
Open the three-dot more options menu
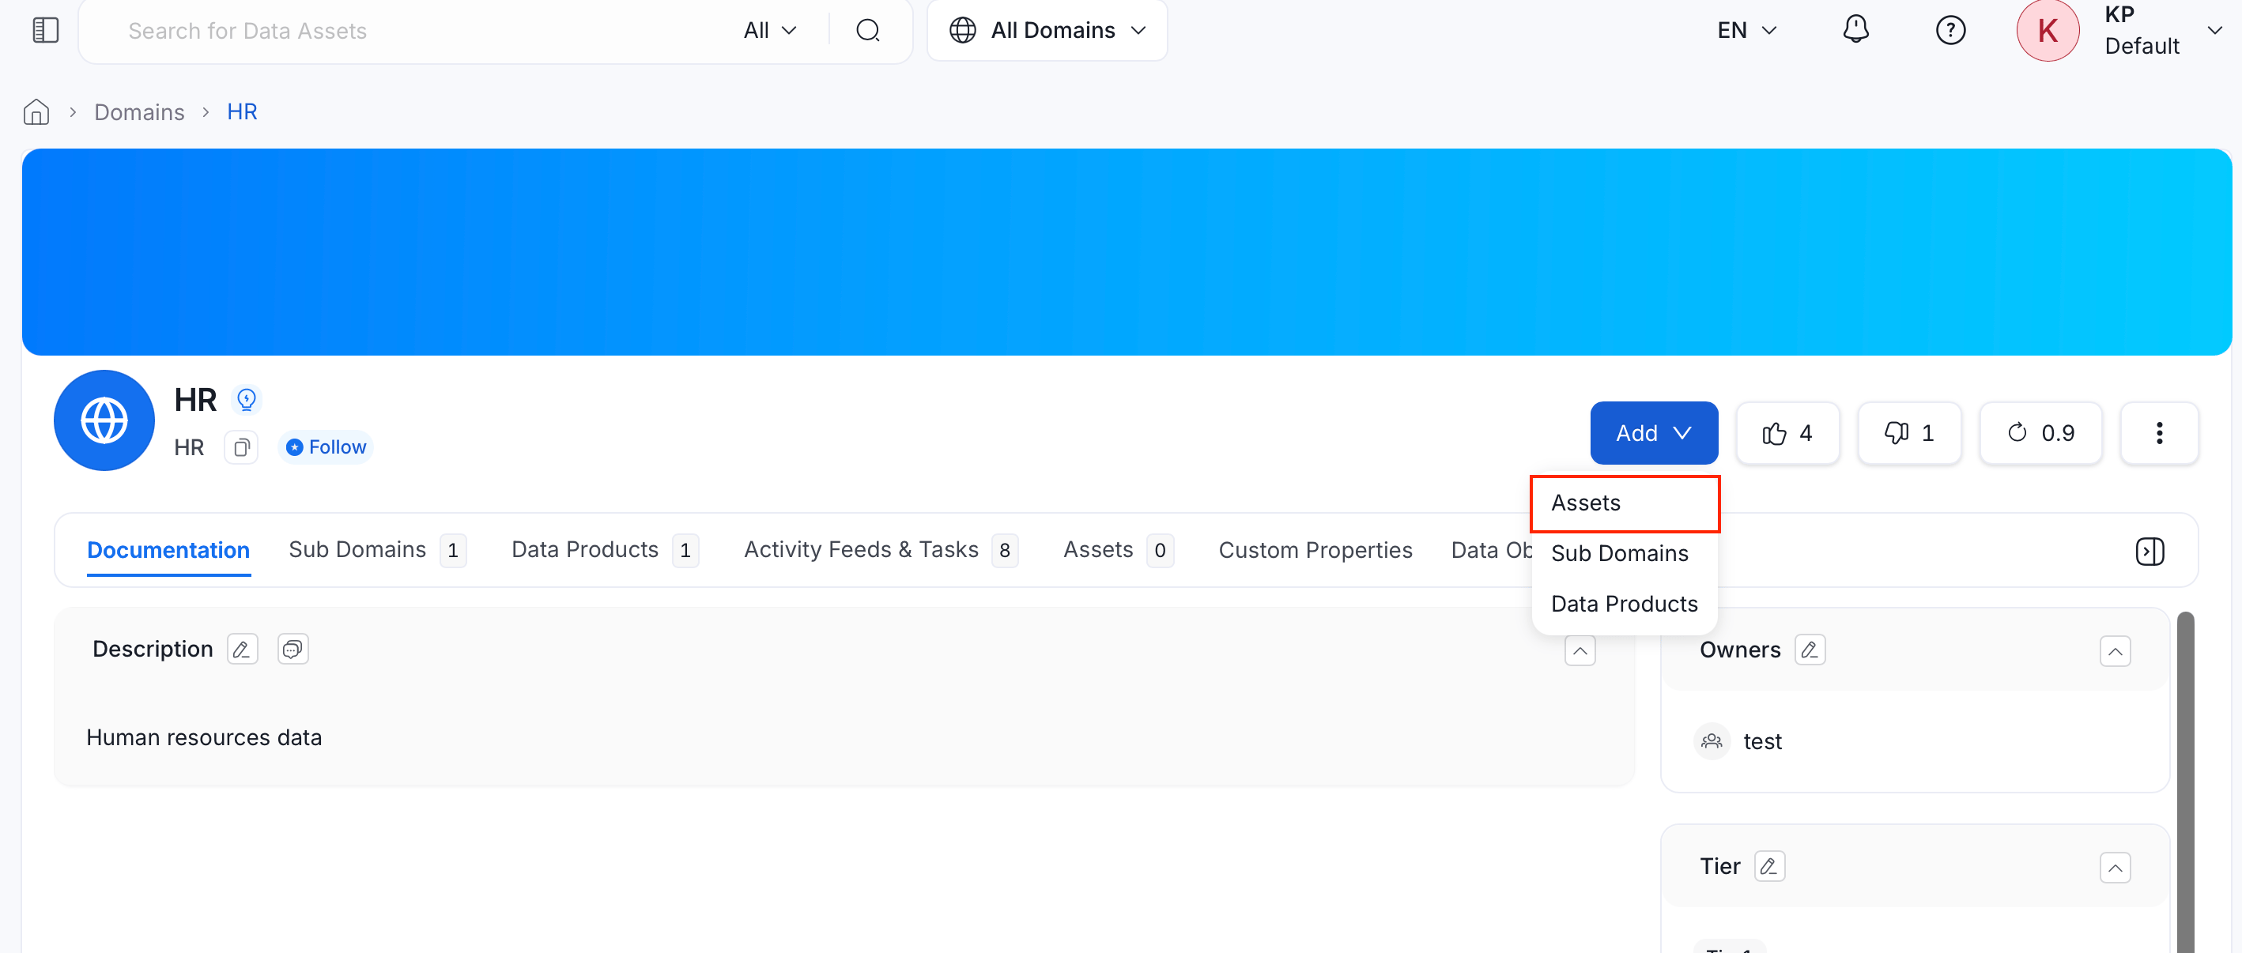click(x=2159, y=433)
